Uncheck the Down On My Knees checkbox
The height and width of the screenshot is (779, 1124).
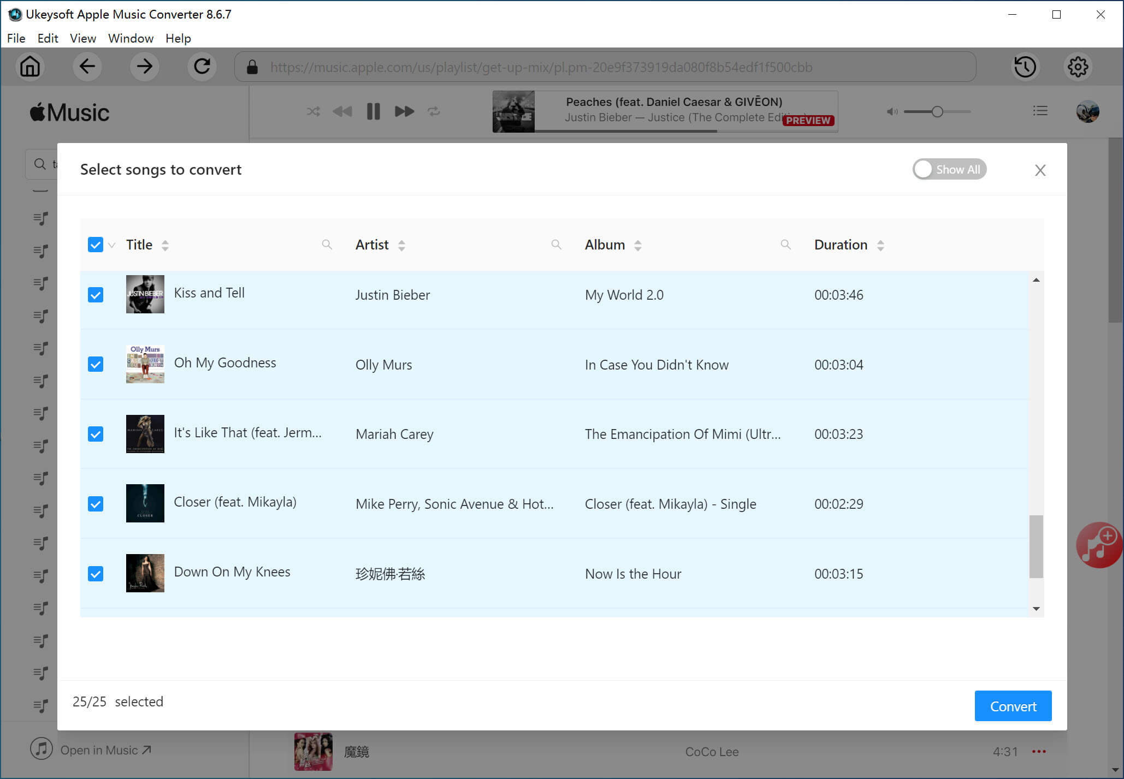coord(97,573)
